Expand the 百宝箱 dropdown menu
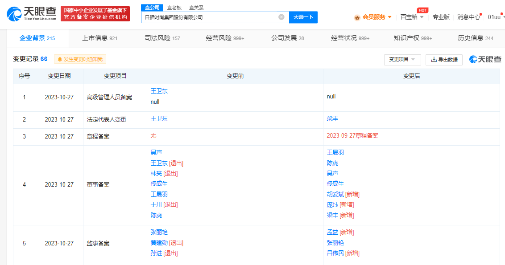 422,17
